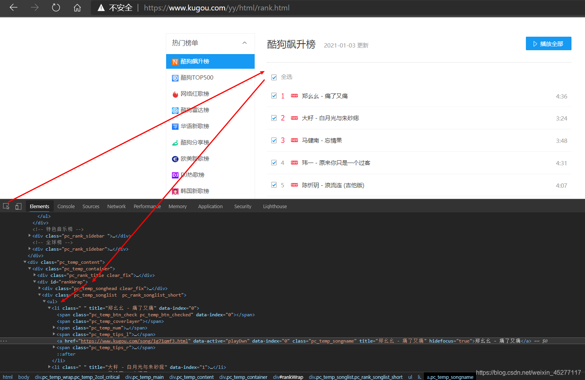The height and width of the screenshot is (380, 585).
Task: Click the 欧美新歌榜 icon
Action: [x=175, y=159]
